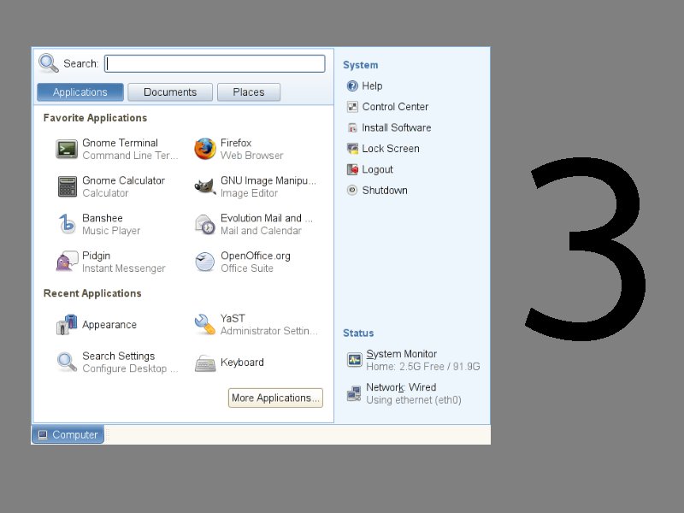Open Keyboard settings from recent applications
684x513 pixels.
[204, 363]
